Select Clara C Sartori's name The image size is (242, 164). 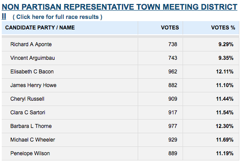pos(28,113)
